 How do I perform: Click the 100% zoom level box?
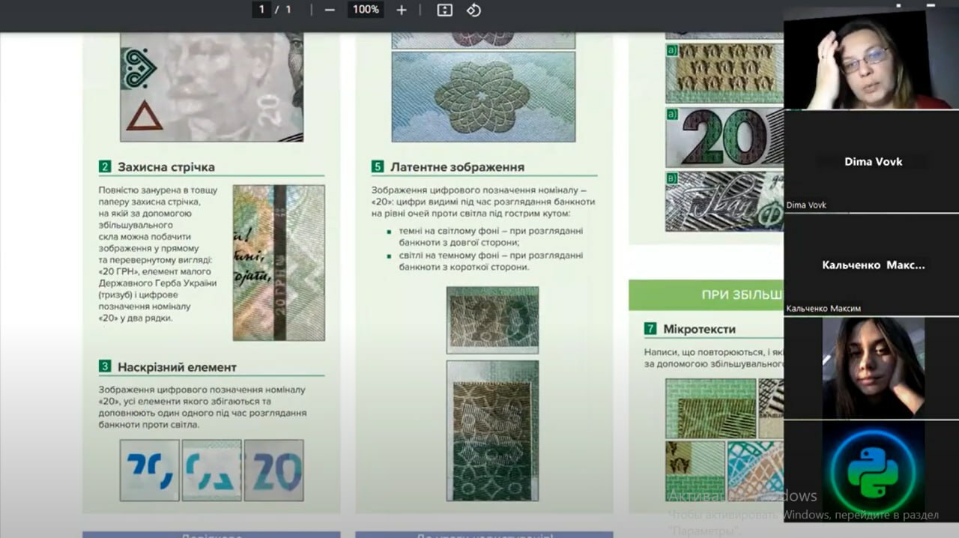coord(366,10)
